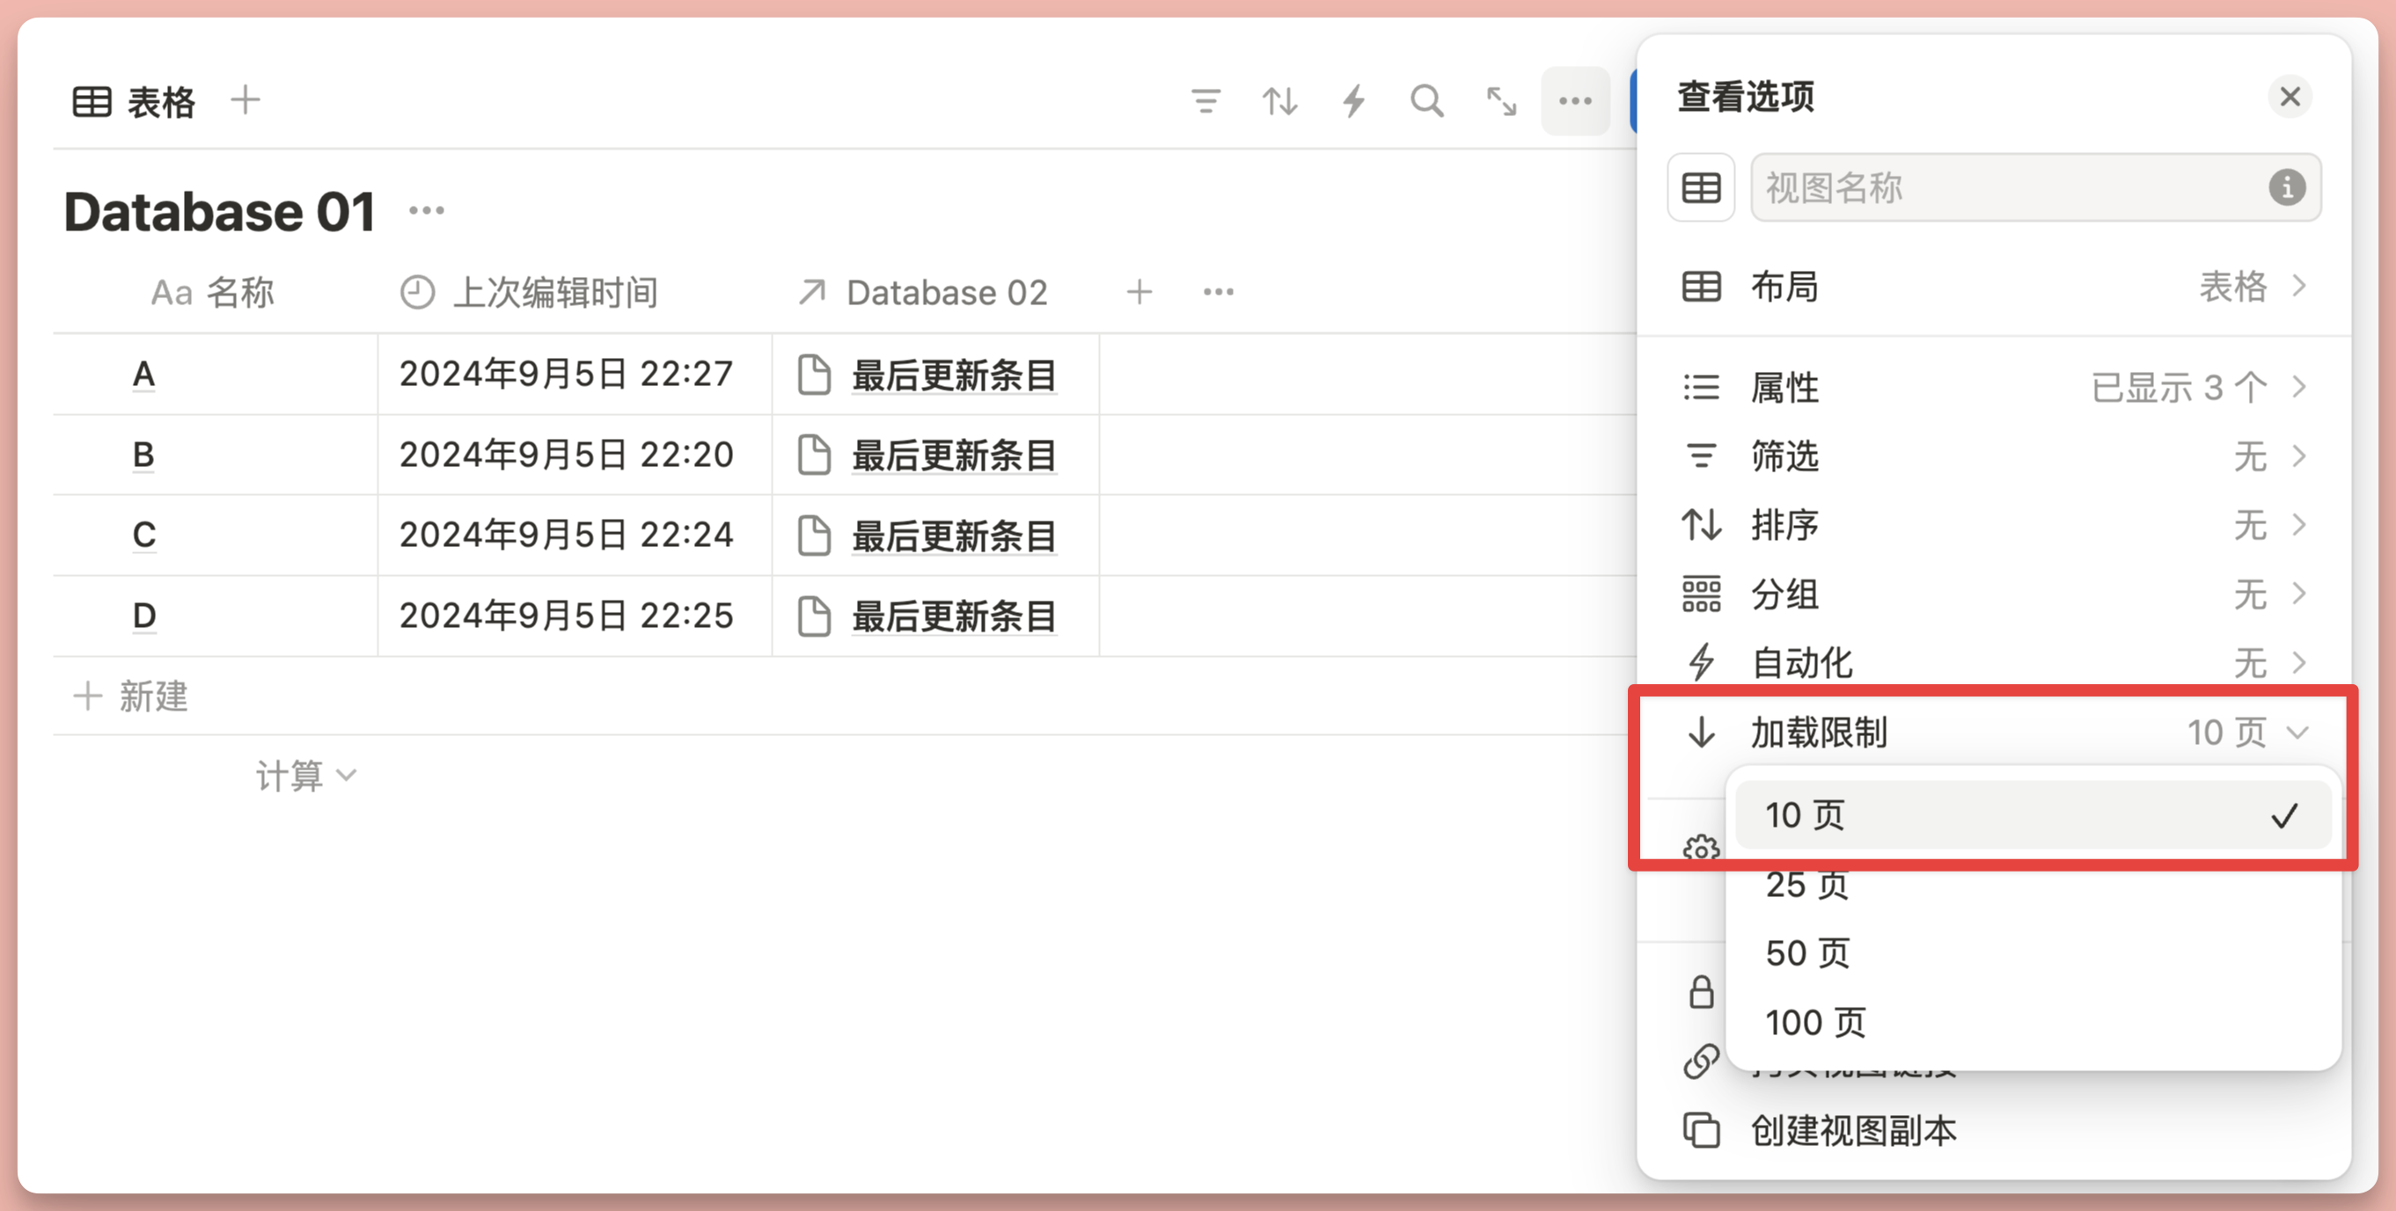
Task: Open page B in the table
Action: (x=143, y=455)
